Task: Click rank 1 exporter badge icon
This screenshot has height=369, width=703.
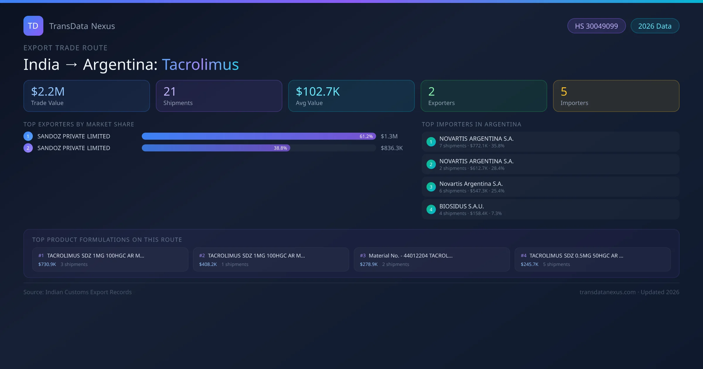Action: coord(28,136)
